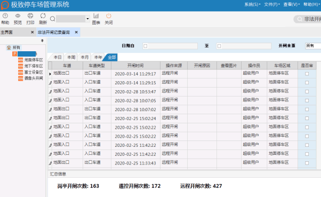Click the 岗亭开闸次数: 163 summary text
Viewport: 321px width, 197px height.
[78, 186]
